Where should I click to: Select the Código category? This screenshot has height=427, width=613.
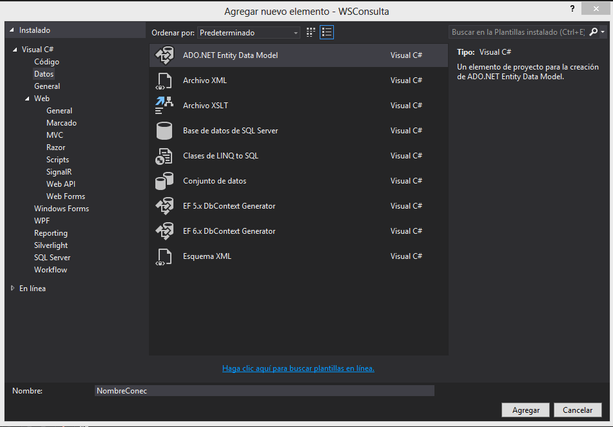46,62
